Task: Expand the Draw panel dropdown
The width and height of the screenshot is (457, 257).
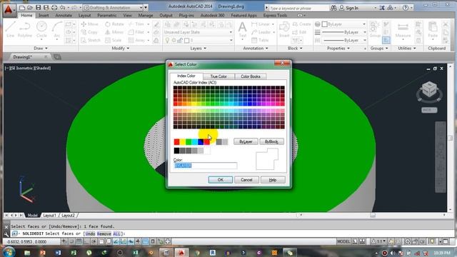Action: (x=41, y=49)
